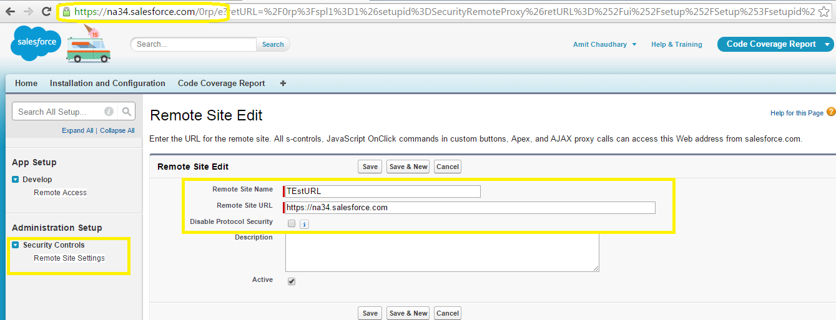This screenshot has height=320, width=836.
Task: Open Remote Access under Develop
Action: tap(61, 193)
